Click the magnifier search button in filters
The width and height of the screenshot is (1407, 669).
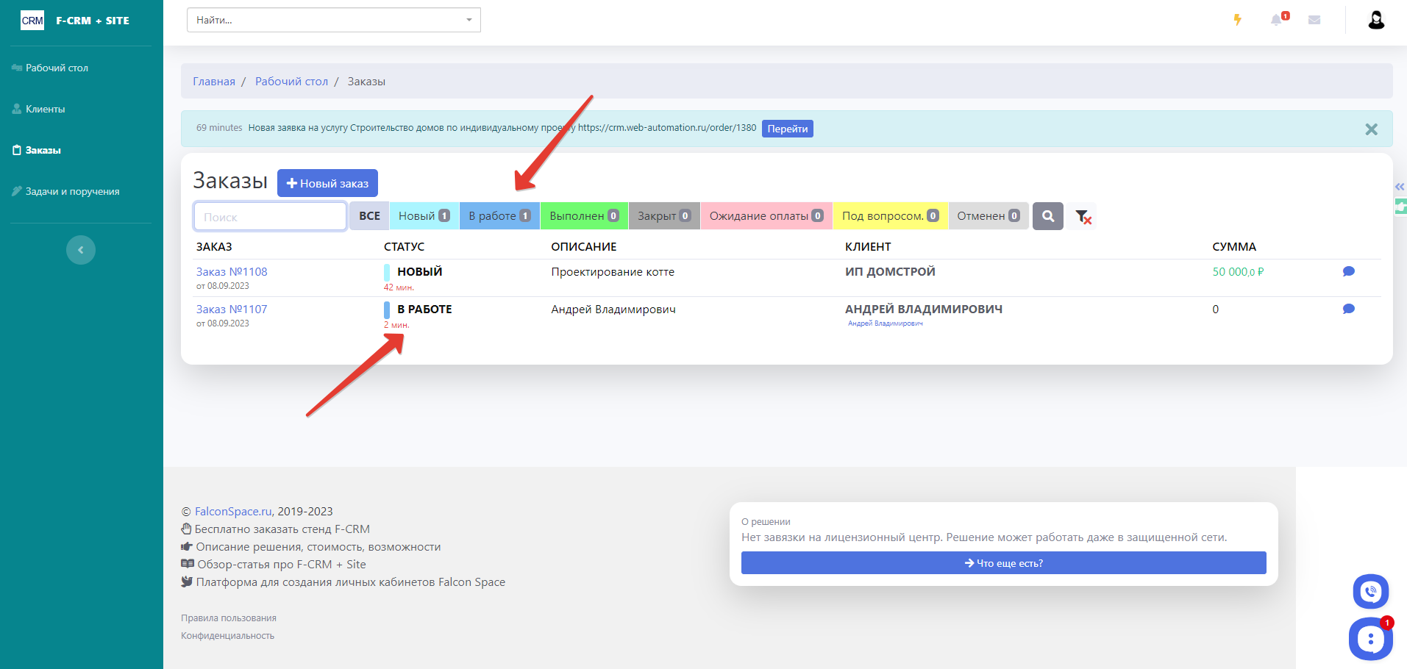click(1047, 216)
